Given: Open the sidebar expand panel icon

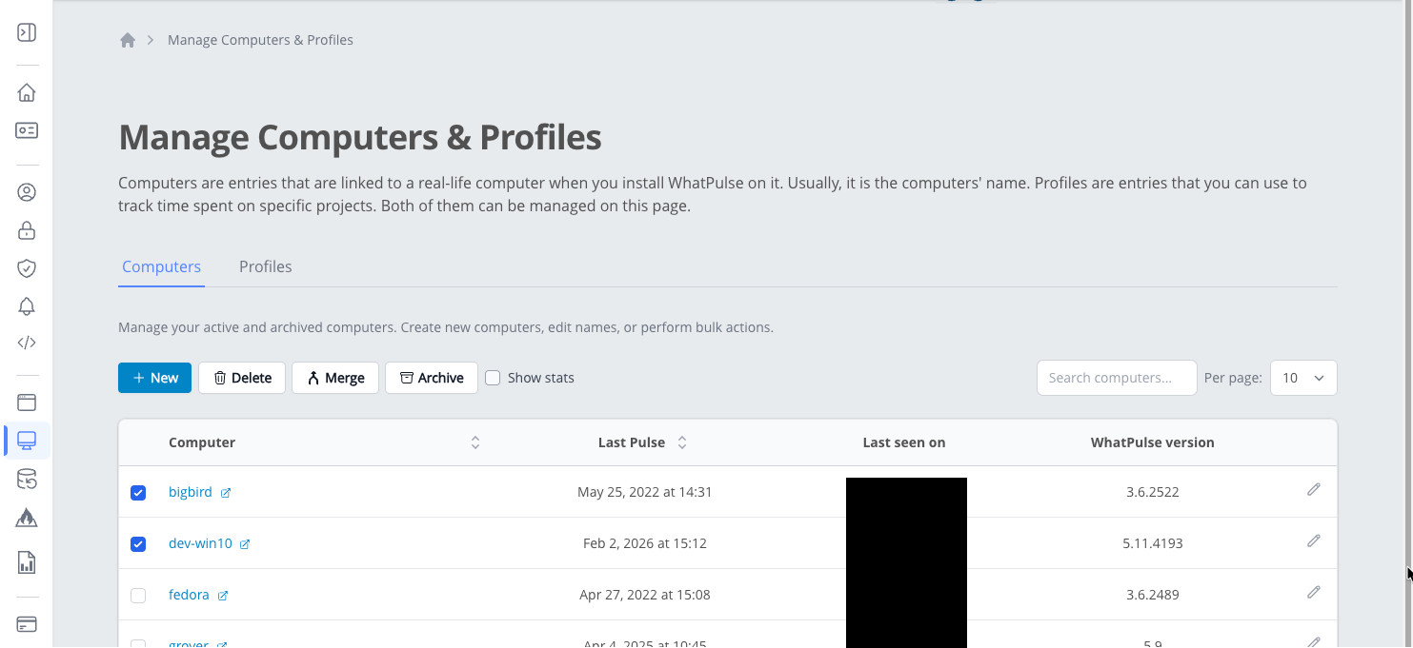Looking at the screenshot, I should tap(27, 32).
